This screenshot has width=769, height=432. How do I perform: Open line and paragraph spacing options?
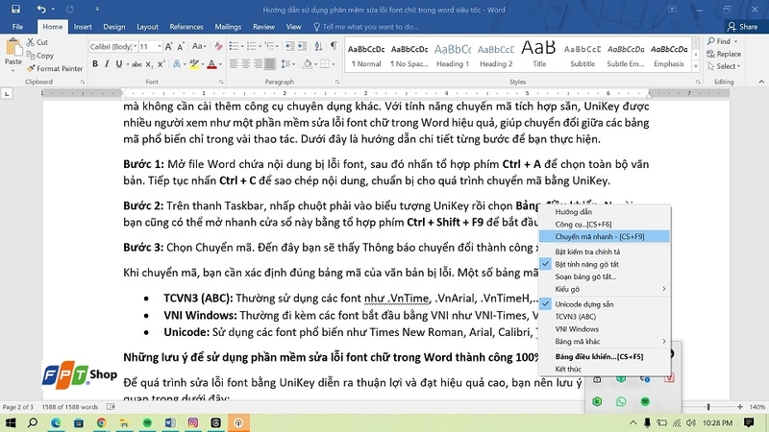pyautogui.click(x=287, y=64)
